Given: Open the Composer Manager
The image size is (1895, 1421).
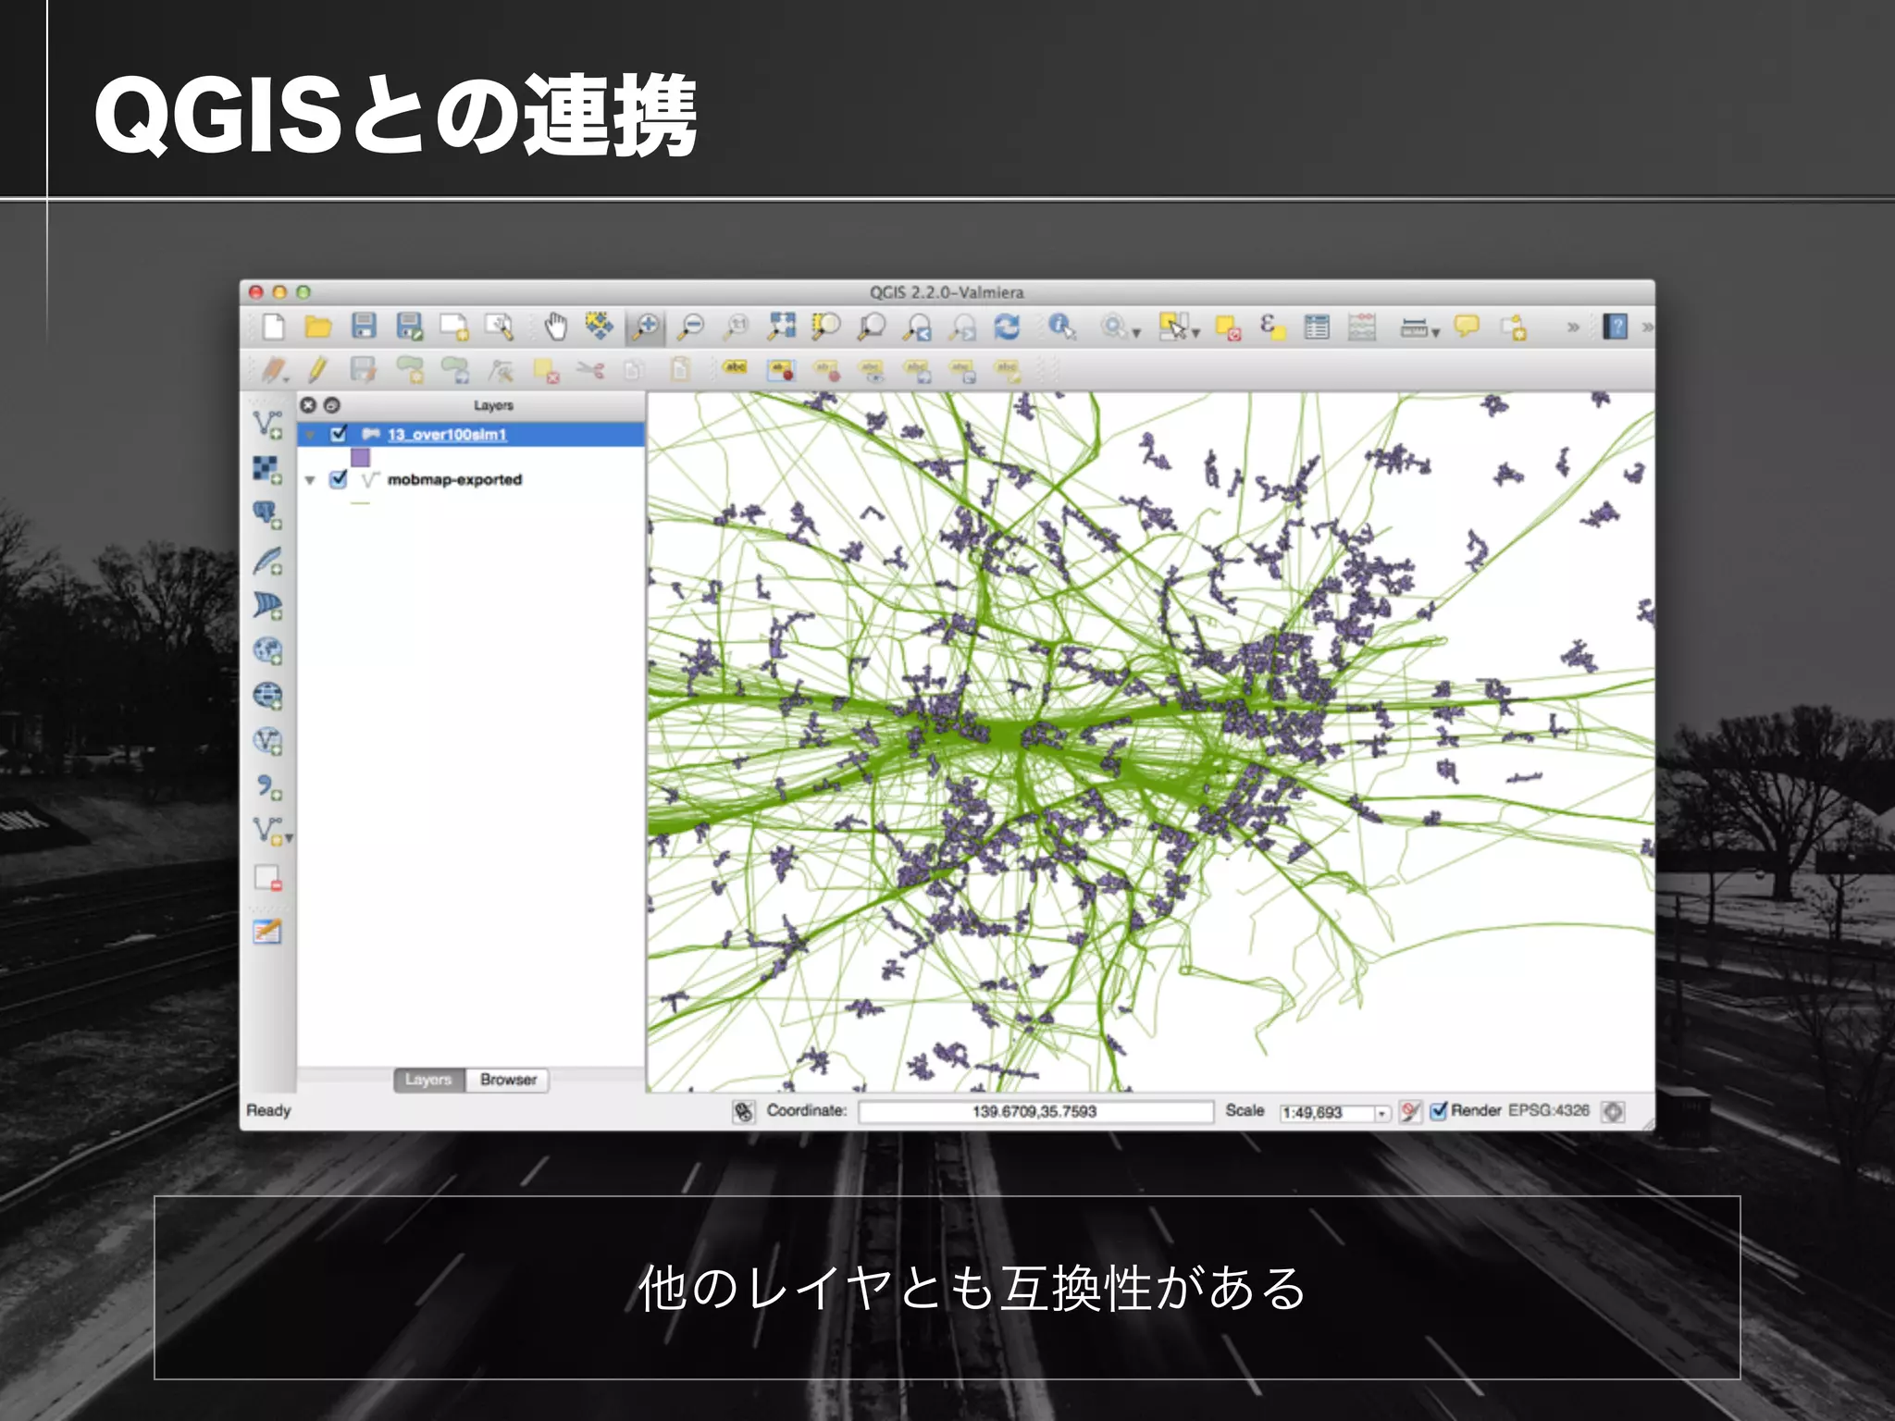Looking at the screenshot, I should coord(499,327).
